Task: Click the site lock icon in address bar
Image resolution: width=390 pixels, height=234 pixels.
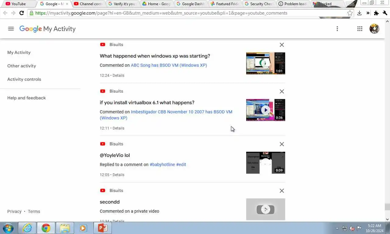Action: coord(31,13)
